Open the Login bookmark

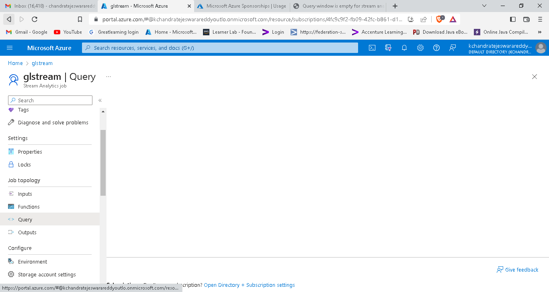[x=273, y=32]
